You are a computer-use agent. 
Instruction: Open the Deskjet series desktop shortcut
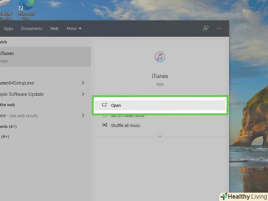click(6, 10)
